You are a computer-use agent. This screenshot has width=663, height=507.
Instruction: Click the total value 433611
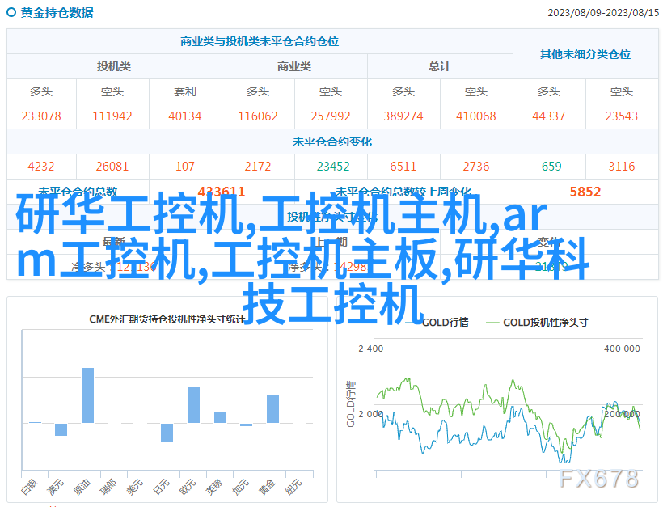(x=222, y=192)
